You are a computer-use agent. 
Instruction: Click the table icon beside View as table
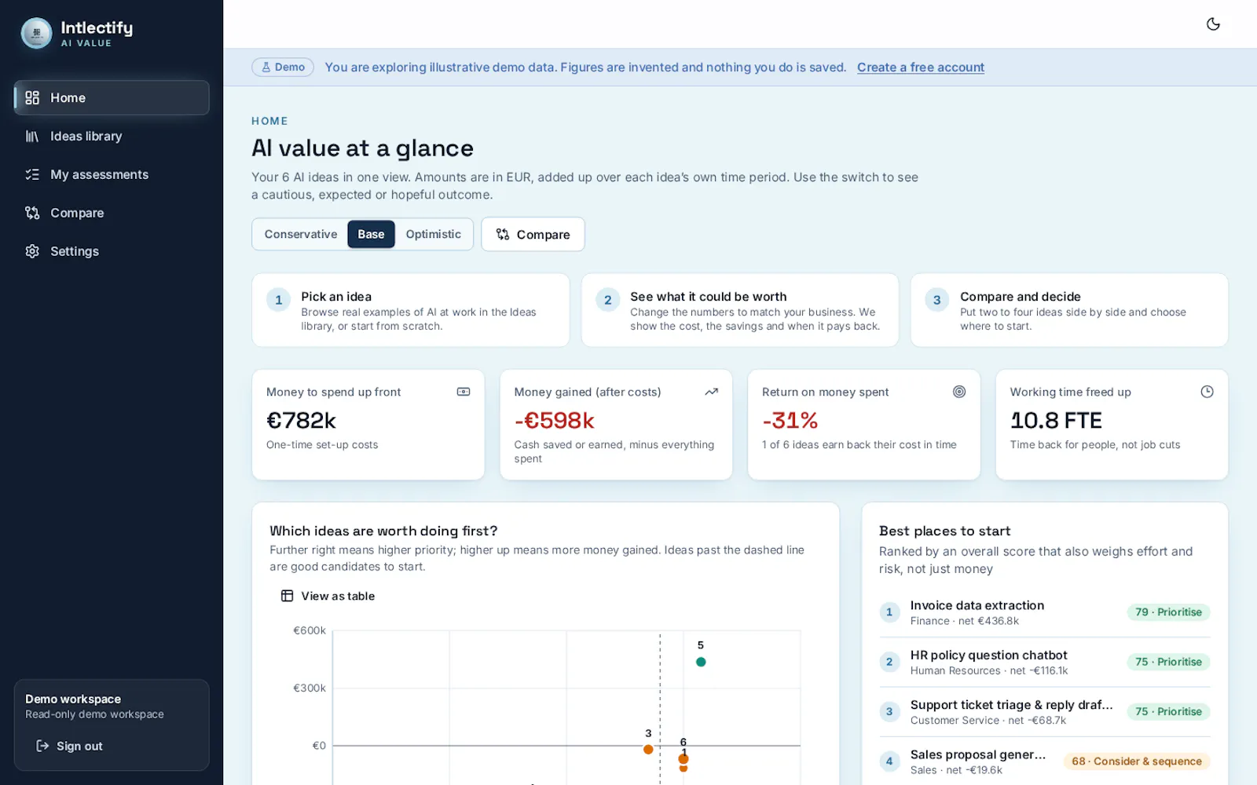coord(288,597)
